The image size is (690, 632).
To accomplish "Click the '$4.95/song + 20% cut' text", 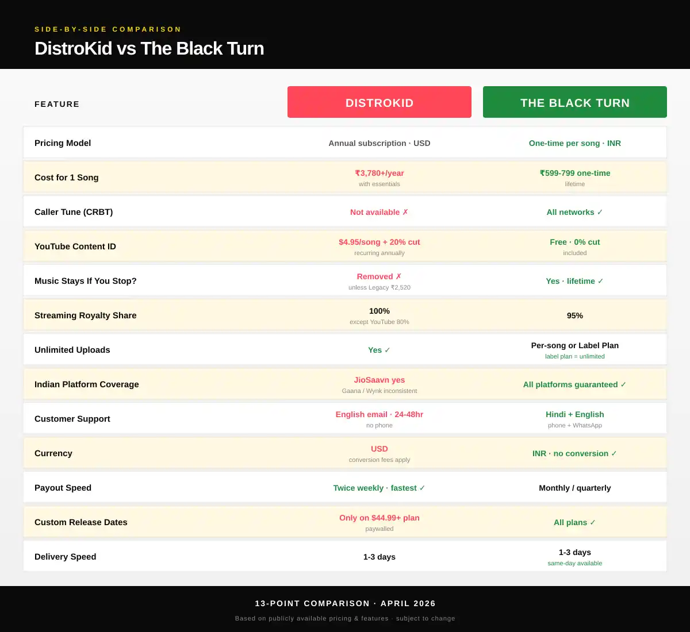I will [x=379, y=242].
